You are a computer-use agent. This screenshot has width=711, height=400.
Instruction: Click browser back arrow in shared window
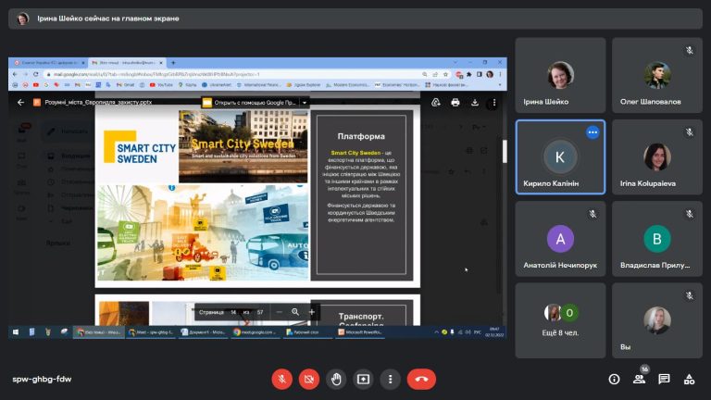coord(15,74)
